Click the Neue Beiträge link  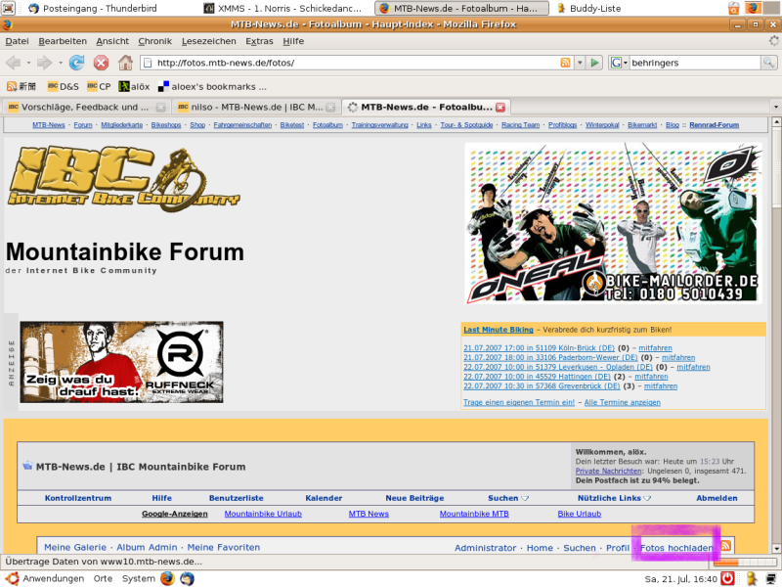(414, 498)
